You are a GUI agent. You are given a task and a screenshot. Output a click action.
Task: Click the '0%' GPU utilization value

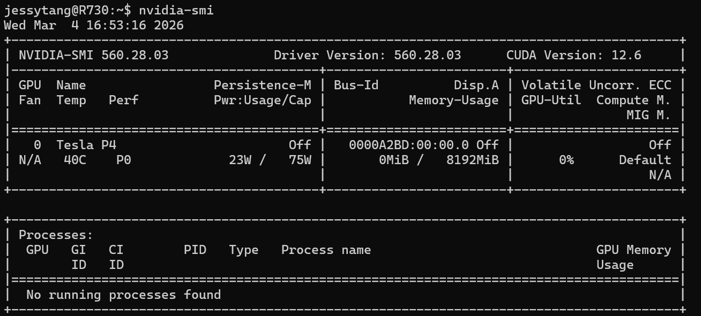pyautogui.click(x=566, y=160)
